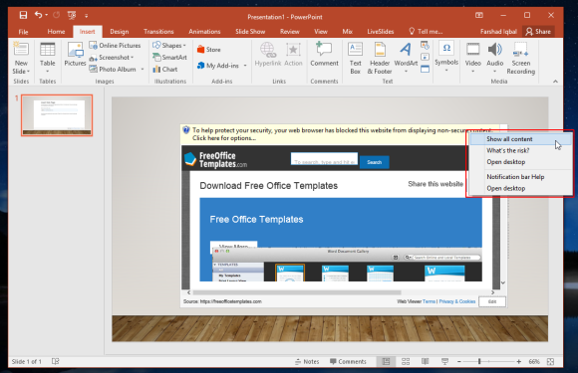Insert a Chart
Image resolution: width=578 pixels, height=373 pixels.
165,70
